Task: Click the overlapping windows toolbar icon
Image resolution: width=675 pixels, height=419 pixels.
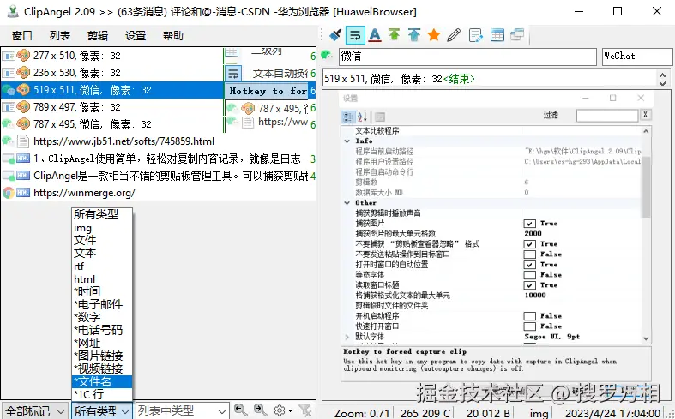Action: coord(517,35)
